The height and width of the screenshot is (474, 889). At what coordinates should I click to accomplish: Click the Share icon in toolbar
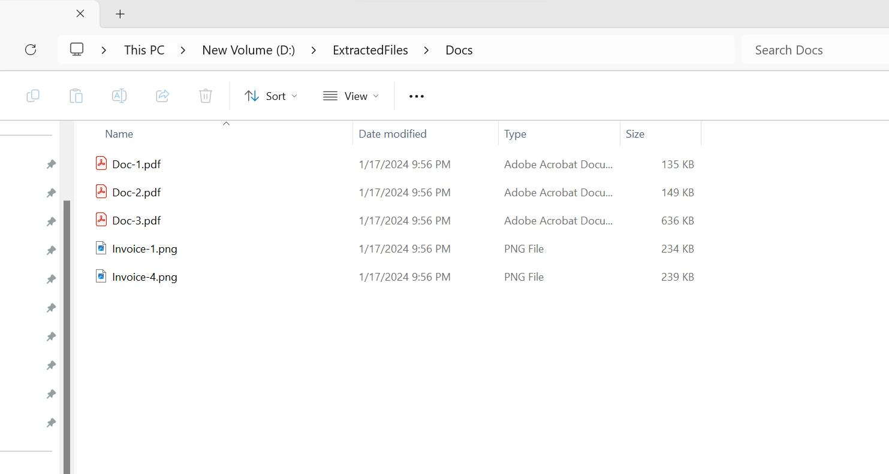click(162, 96)
